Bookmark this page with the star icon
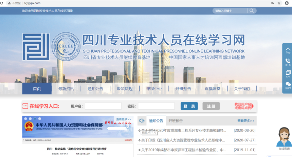 click(279, 3)
